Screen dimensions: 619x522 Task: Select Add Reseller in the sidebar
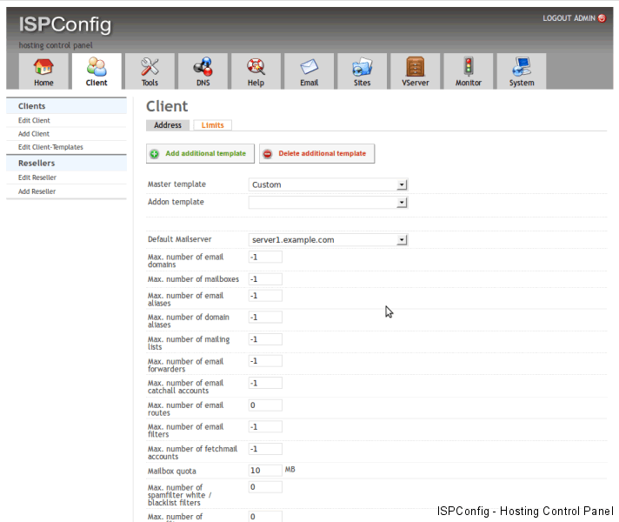(x=37, y=191)
